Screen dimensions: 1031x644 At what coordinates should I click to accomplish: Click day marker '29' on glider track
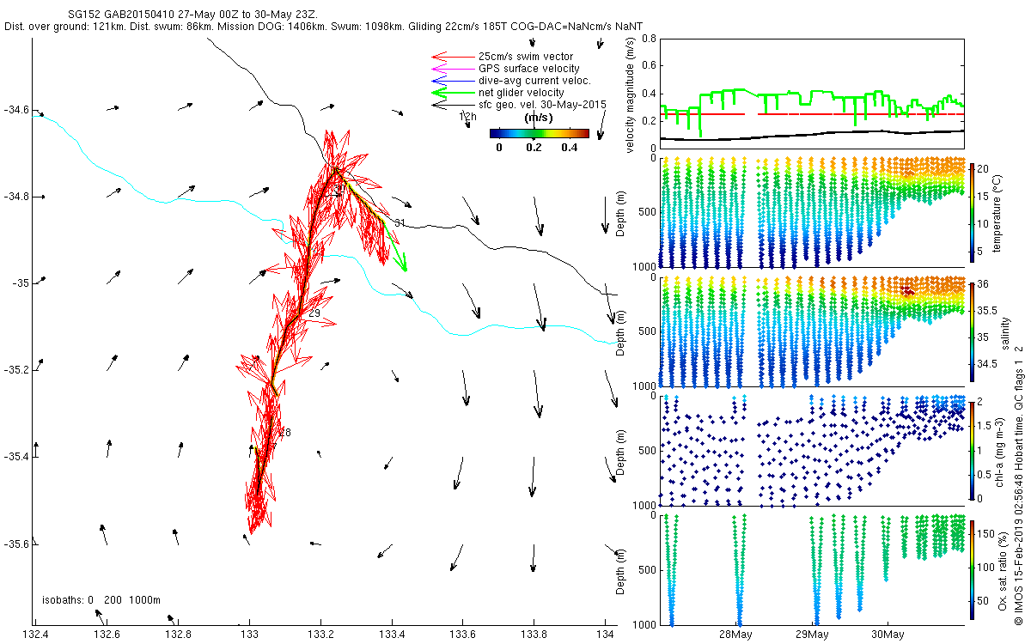[314, 313]
